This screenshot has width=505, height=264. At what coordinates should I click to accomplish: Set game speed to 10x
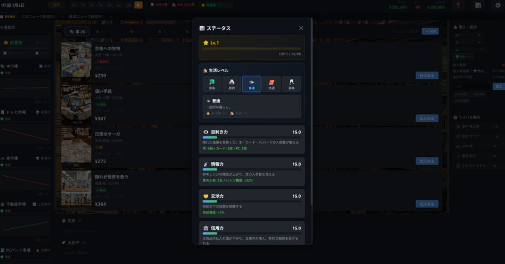(x=128, y=5)
